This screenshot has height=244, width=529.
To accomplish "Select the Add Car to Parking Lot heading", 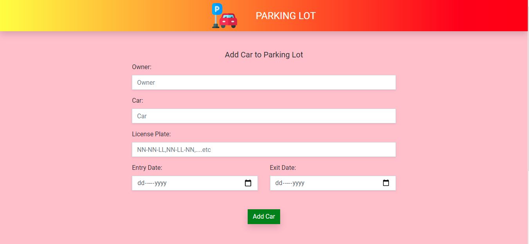I will pos(264,55).
